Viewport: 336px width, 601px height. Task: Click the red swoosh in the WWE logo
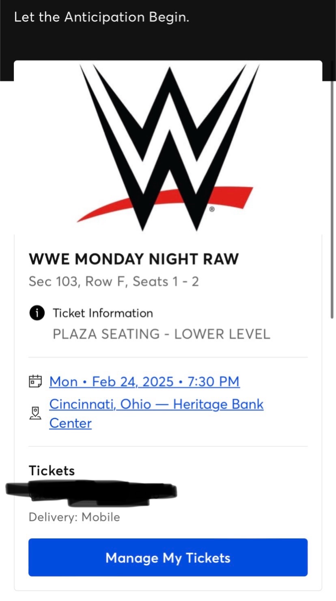pos(165,204)
